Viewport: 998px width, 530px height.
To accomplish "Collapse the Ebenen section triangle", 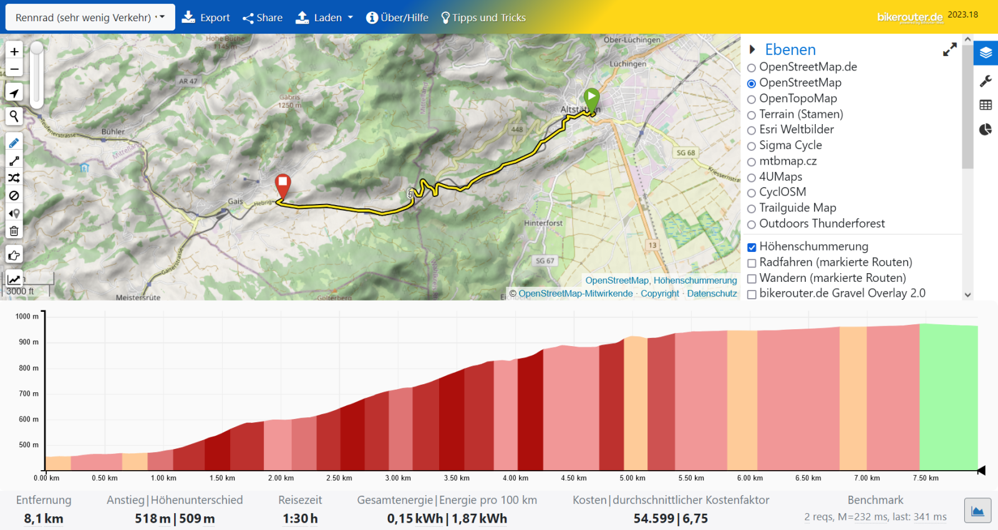I will click(752, 49).
